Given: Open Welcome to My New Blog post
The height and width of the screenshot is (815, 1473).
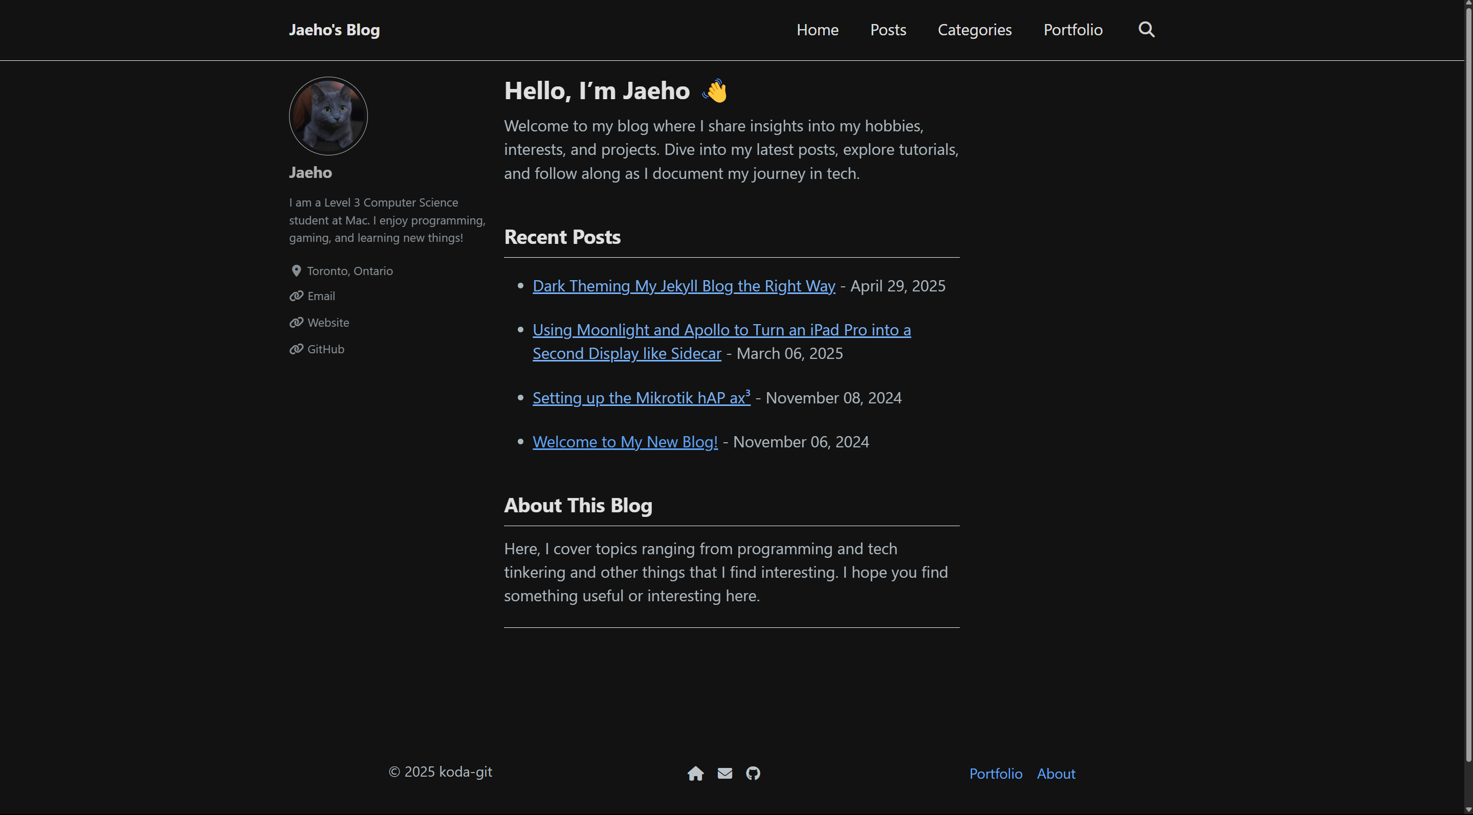Looking at the screenshot, I should point(624,442).
